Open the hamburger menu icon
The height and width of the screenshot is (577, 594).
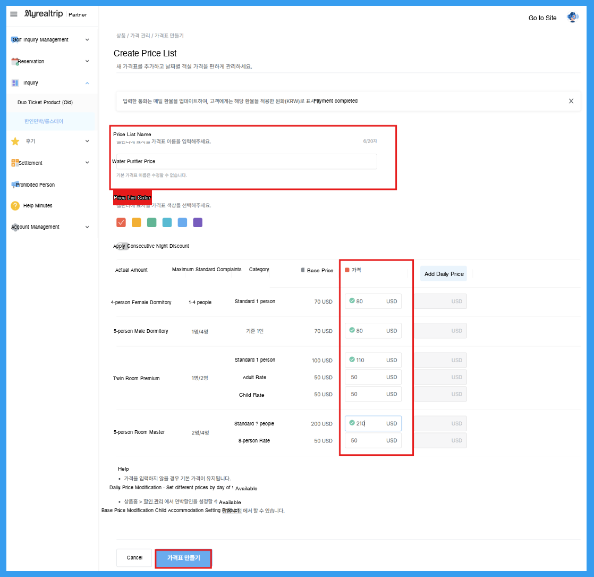point(14,14)
